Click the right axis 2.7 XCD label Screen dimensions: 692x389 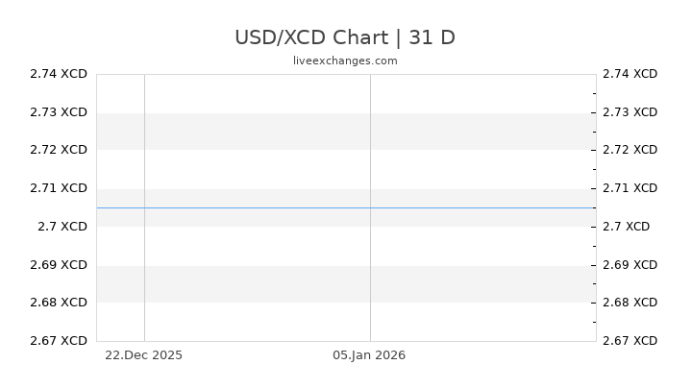[x=626, y=227]
